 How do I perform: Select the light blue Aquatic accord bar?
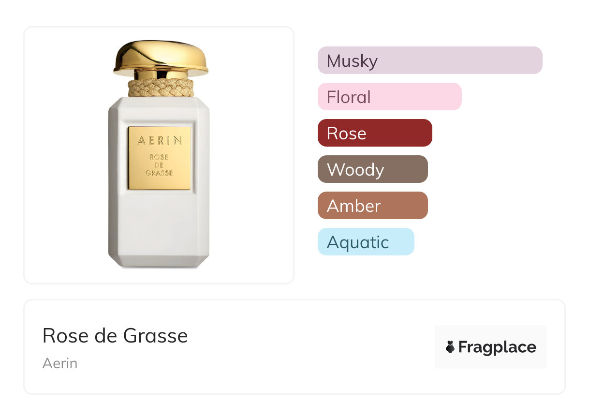[366, 242]
